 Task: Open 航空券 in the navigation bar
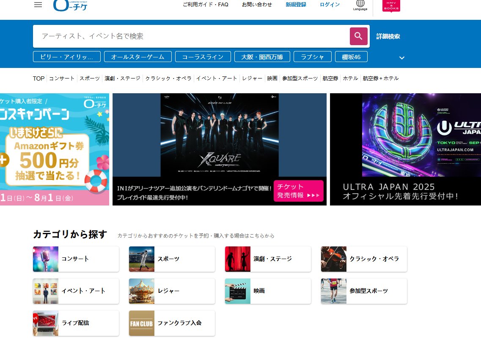330,78
